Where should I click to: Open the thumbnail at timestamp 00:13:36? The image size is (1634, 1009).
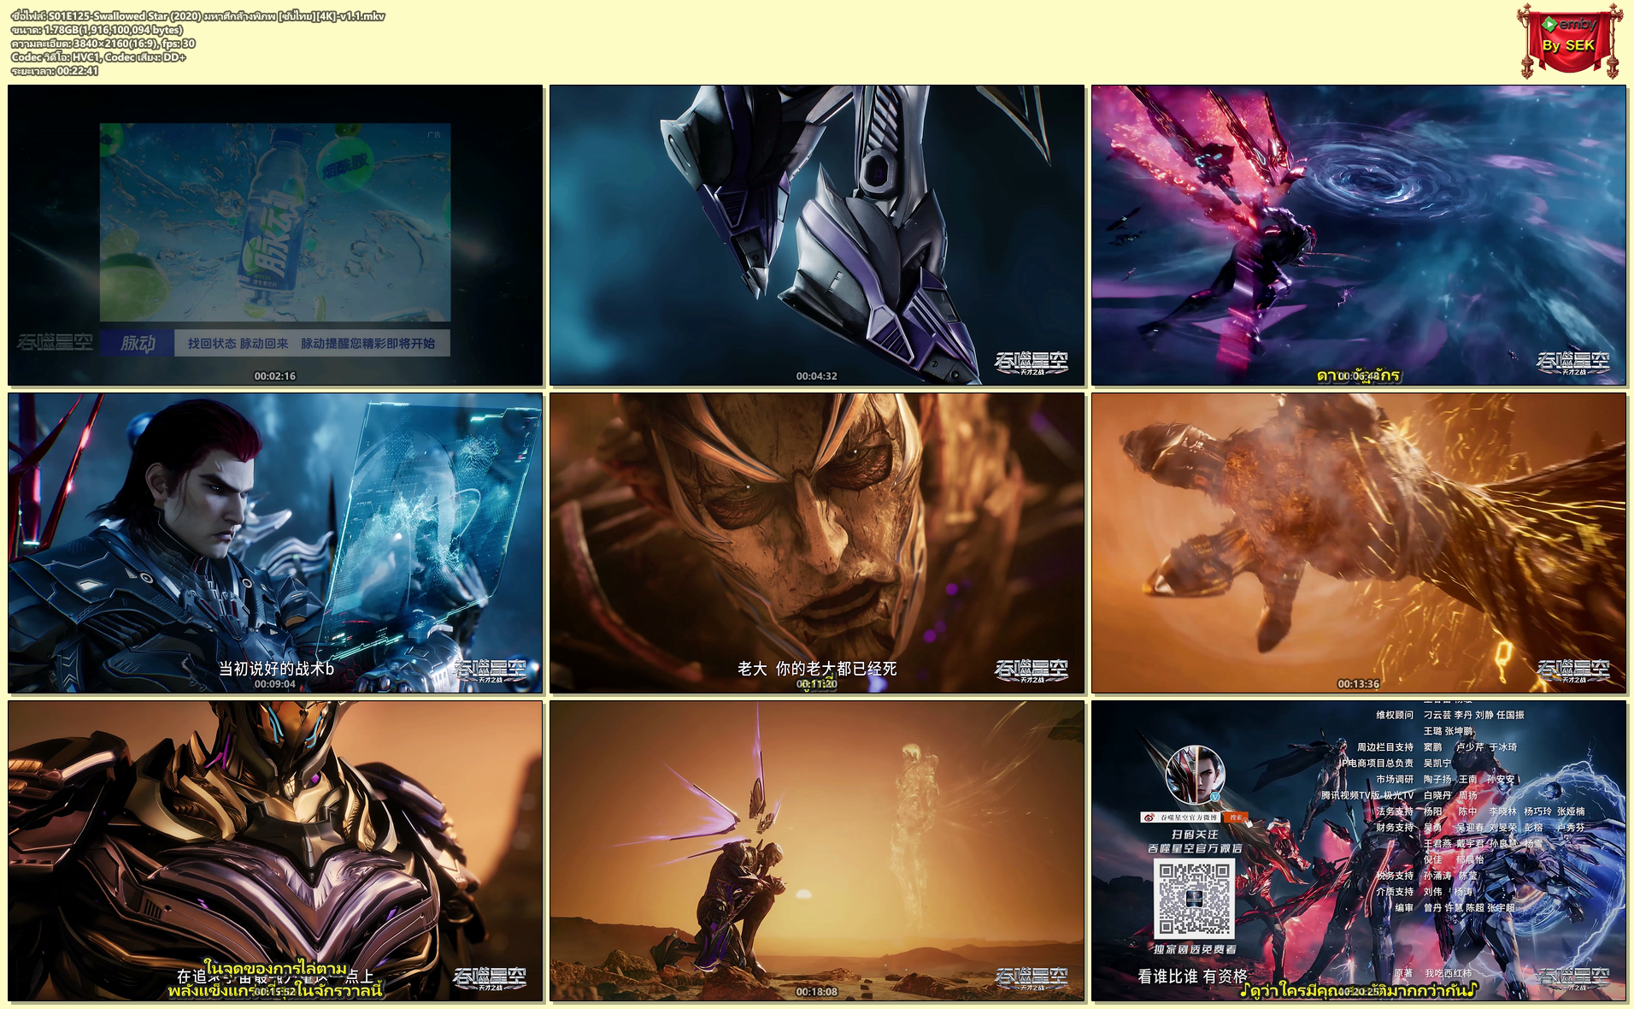1359,543
